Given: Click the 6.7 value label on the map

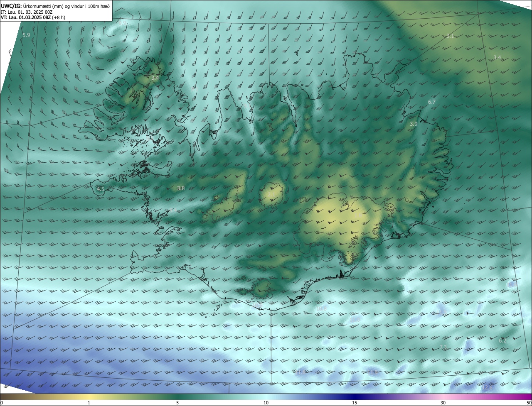Looking at the screenshot, I should pos(432,102).
